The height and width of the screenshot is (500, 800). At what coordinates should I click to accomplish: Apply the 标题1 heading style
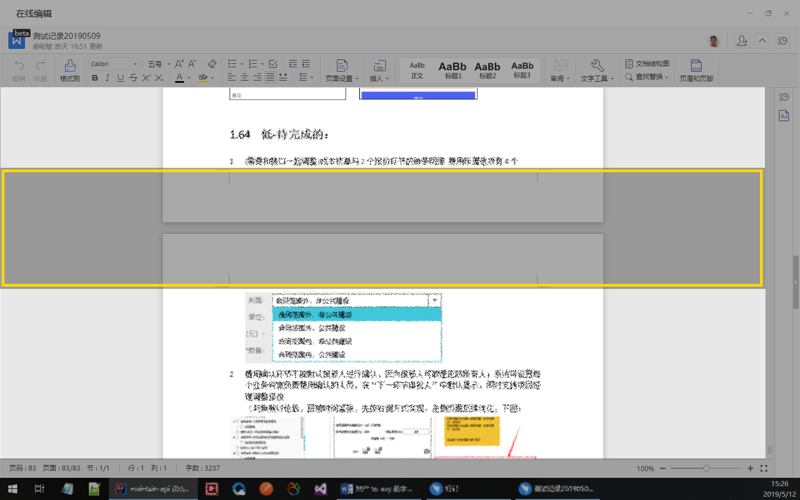point(453,71)
